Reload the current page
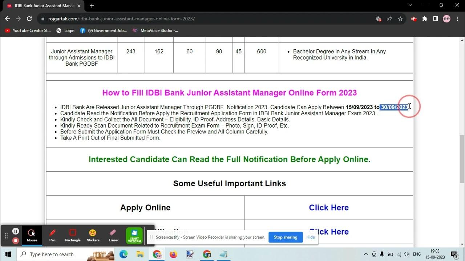 click(x=29, y=19)
